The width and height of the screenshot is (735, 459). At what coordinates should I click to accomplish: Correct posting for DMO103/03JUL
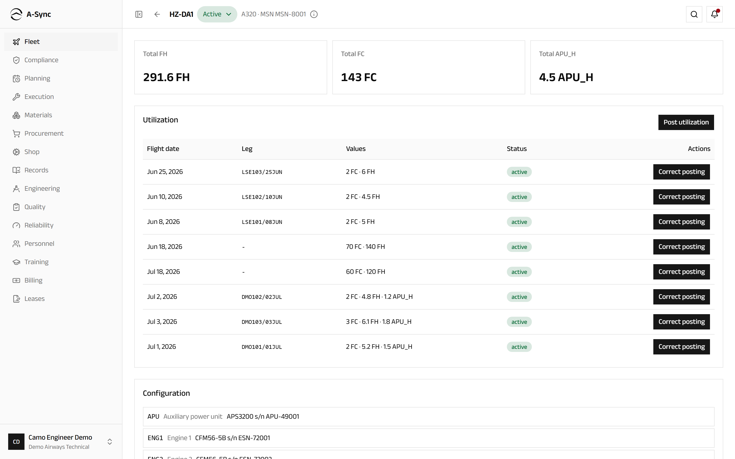(x=681, y=322)
